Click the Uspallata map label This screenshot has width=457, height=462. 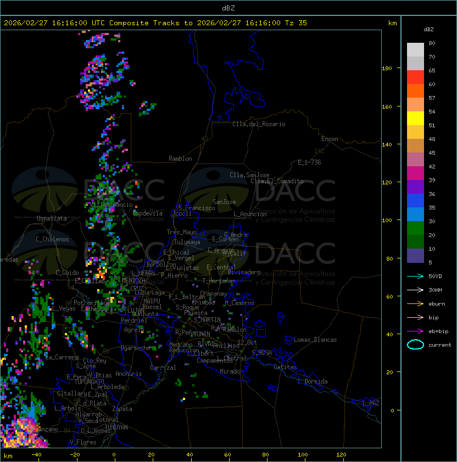click(52, 218)
